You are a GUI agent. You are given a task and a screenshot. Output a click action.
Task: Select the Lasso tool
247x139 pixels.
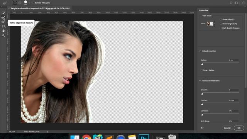(x=3, y=26)
